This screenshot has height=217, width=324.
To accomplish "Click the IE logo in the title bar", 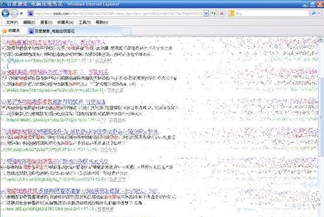I will pyautogui.click(x=3, y=4).
